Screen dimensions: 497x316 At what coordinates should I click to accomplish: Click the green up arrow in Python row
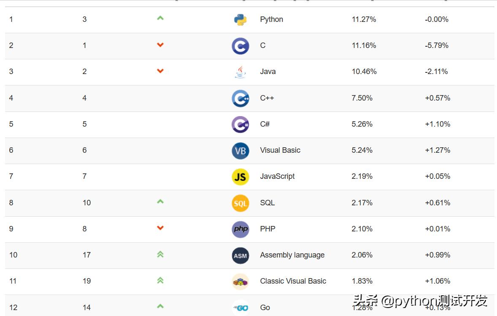coord(160,18)
